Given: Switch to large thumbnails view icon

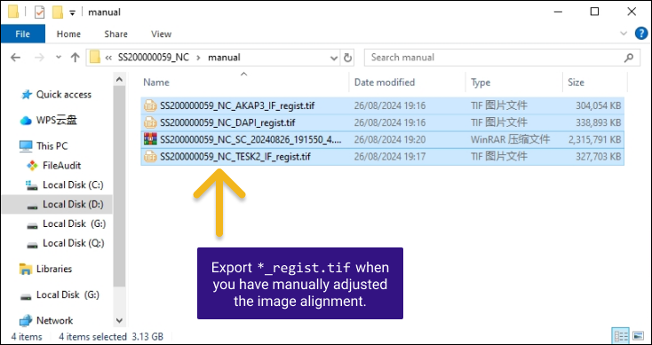Looking at the screenshot, I should click(638, 335).
